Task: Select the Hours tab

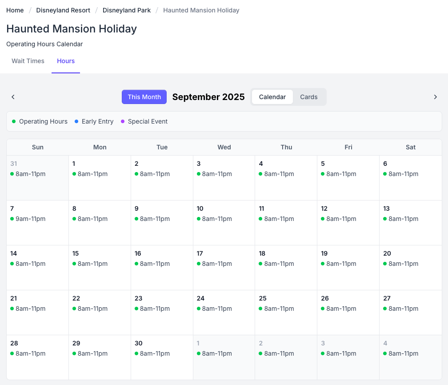Action: click(x=66, y=61)
